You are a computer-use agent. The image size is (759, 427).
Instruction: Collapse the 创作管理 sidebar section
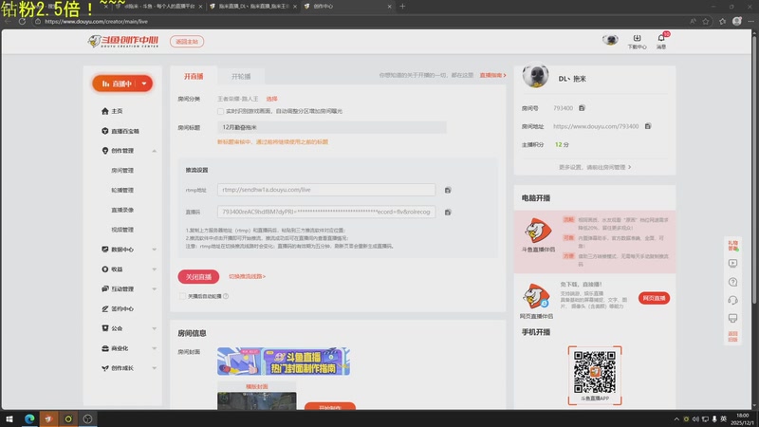point(154,151)
